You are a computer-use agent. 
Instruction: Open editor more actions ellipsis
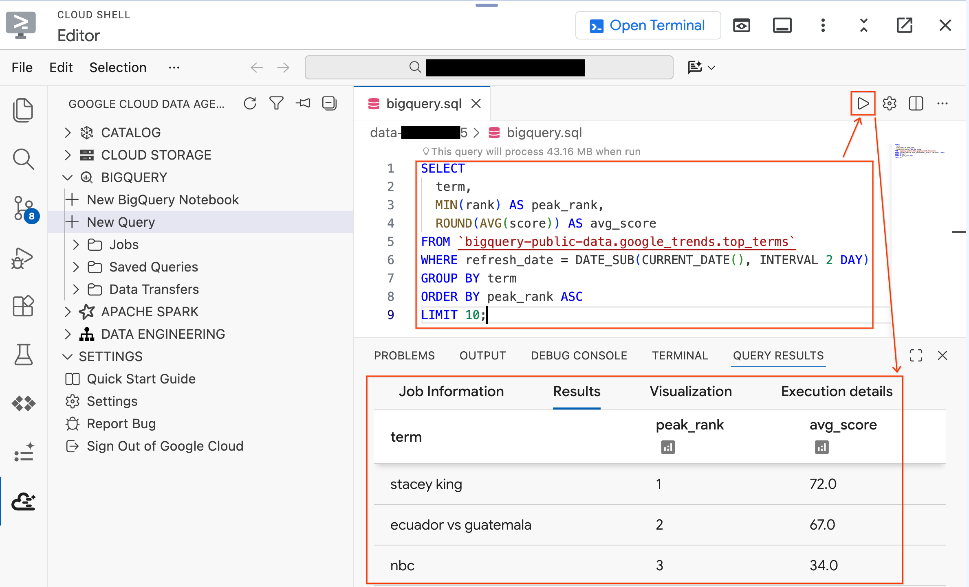pyautogui.click(x=942, y=103)
